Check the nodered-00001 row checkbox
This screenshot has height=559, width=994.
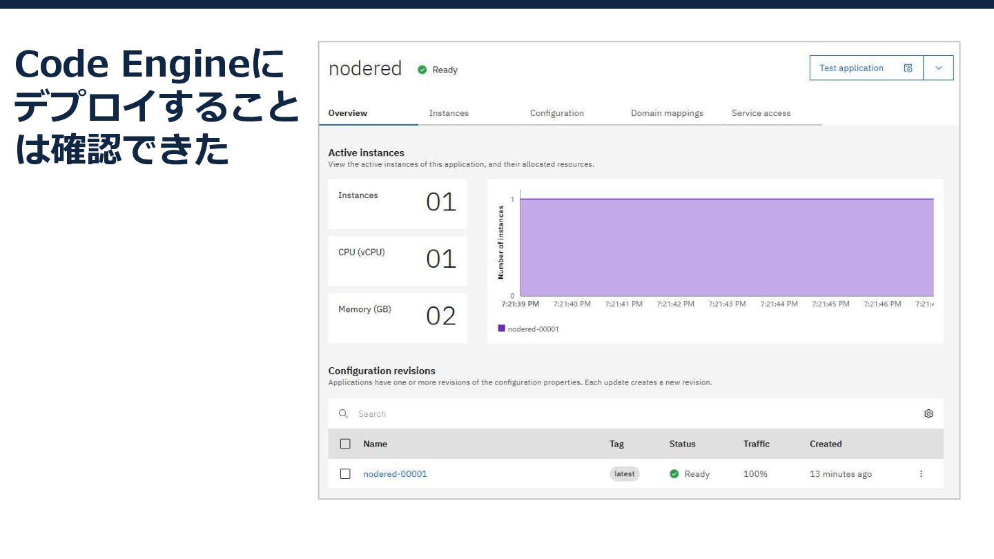click(345, 474)
